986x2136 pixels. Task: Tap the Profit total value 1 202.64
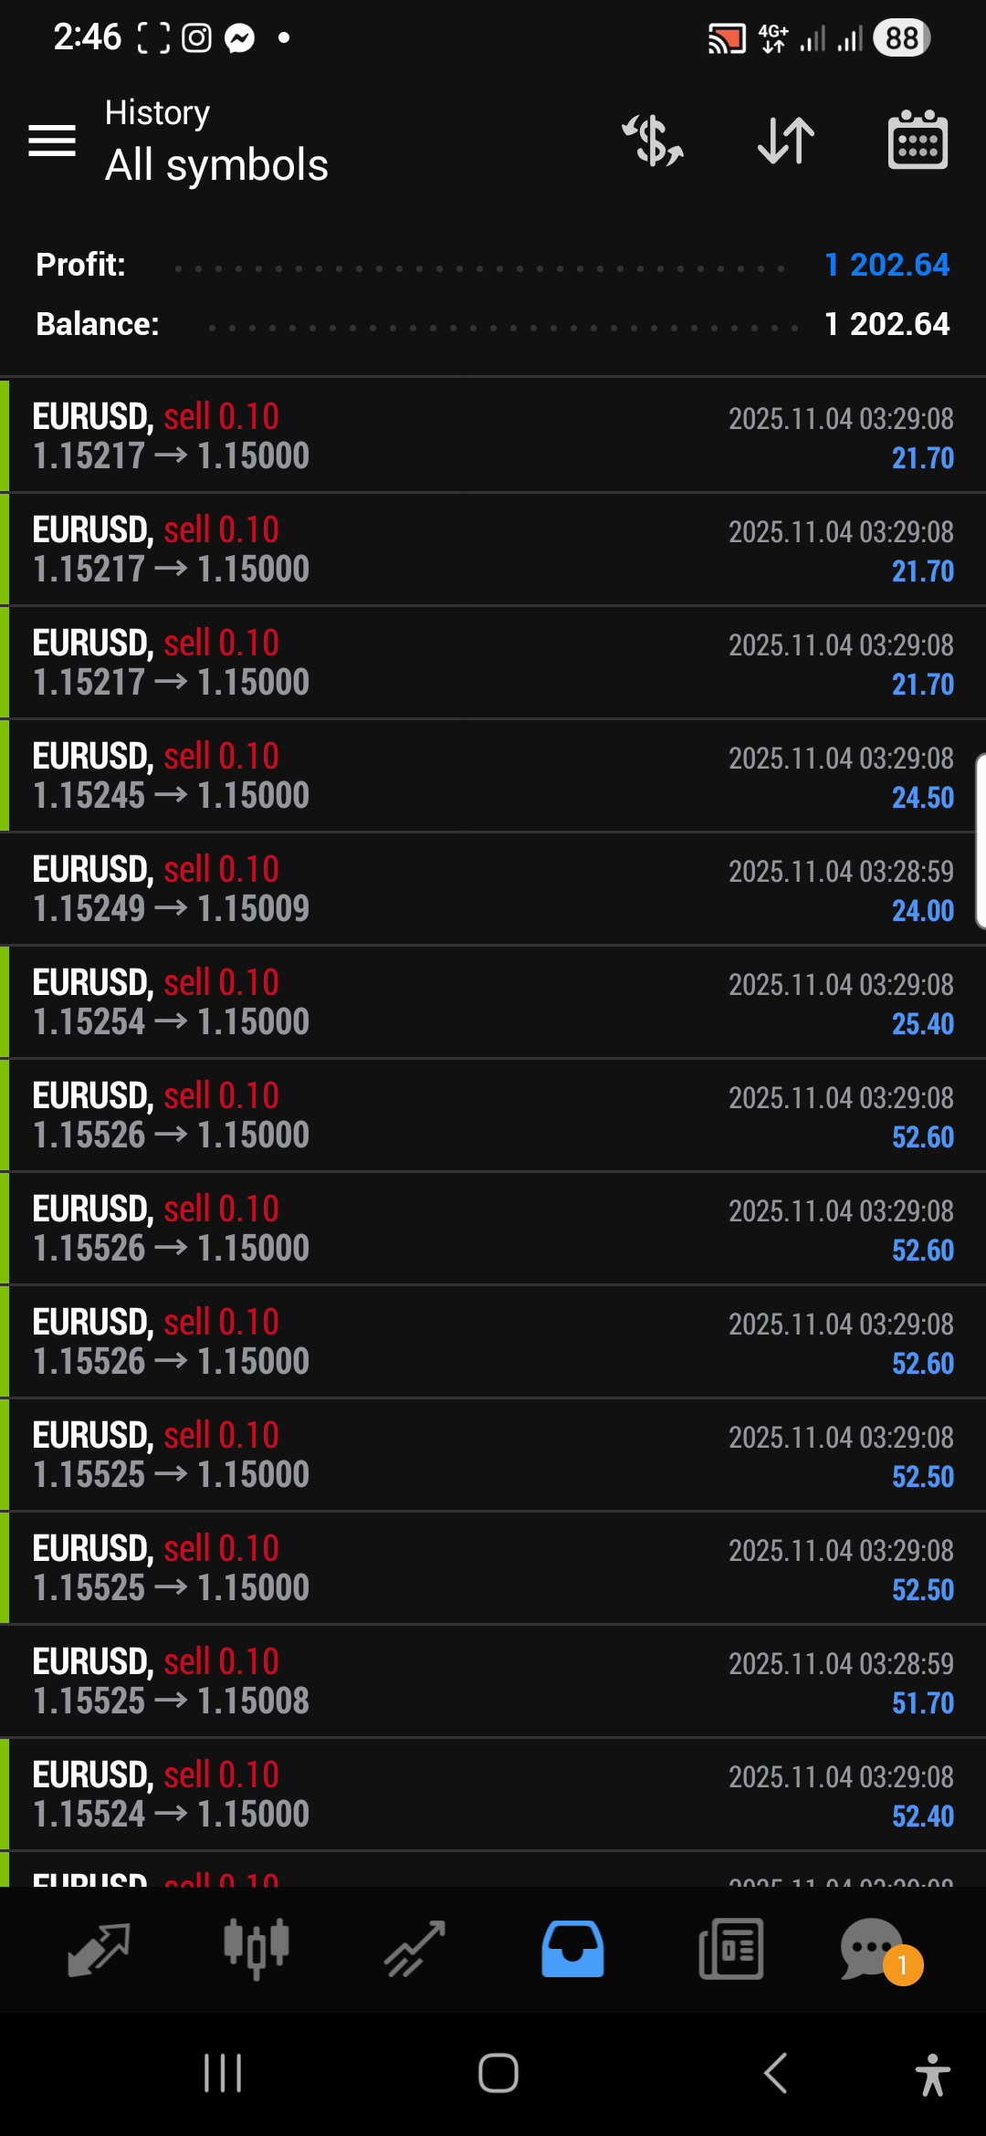[x=886, y=265]
